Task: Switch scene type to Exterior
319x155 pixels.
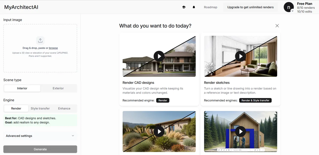Action: (x=58, y=88)
